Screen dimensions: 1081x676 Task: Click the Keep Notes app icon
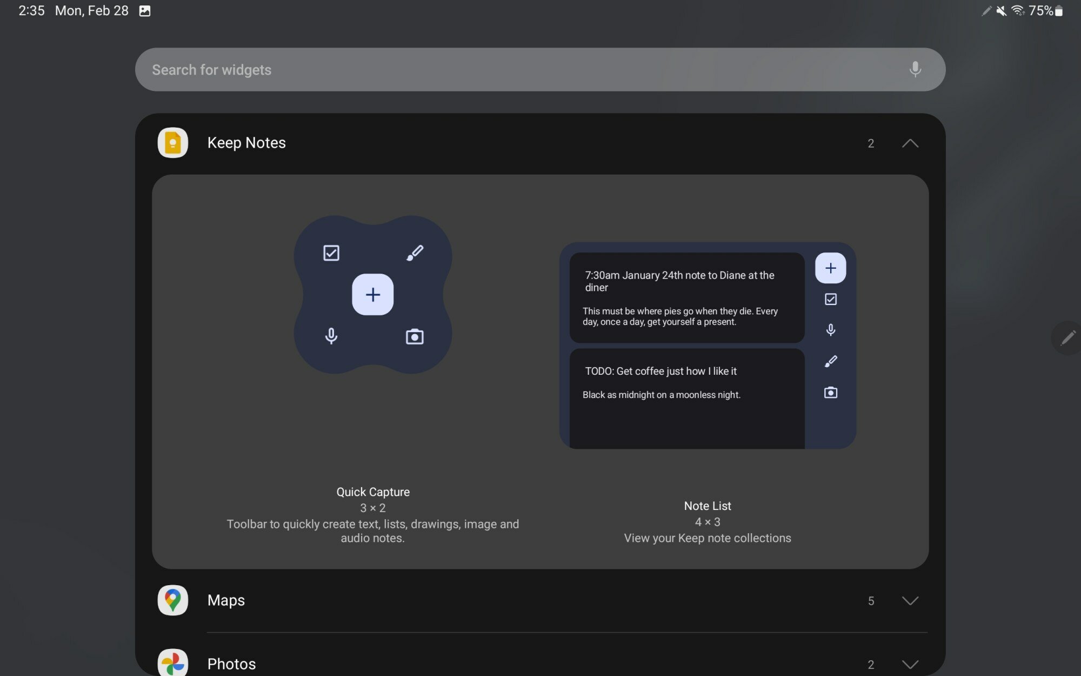pyautogui.click(x=172, y=143)
